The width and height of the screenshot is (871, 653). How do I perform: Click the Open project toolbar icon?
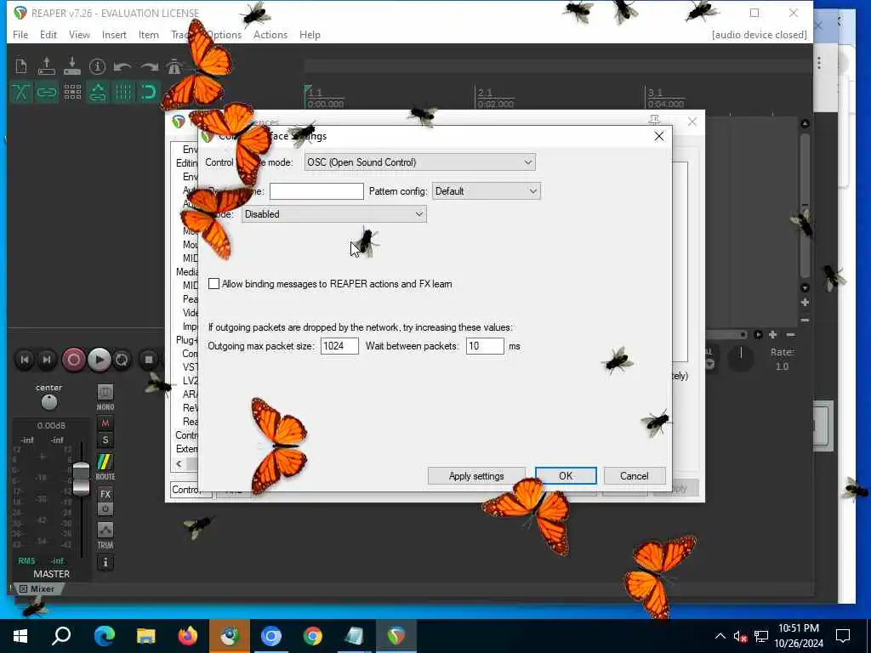47,66
